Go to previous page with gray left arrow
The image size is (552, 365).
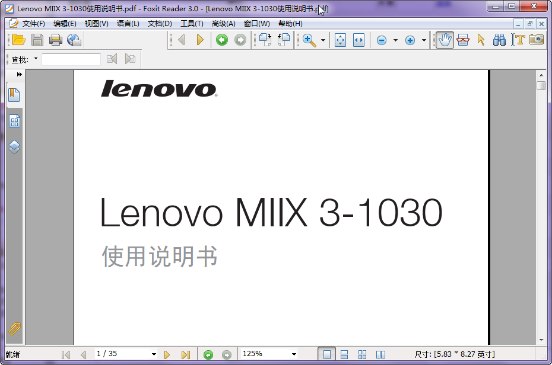(182, 40)
